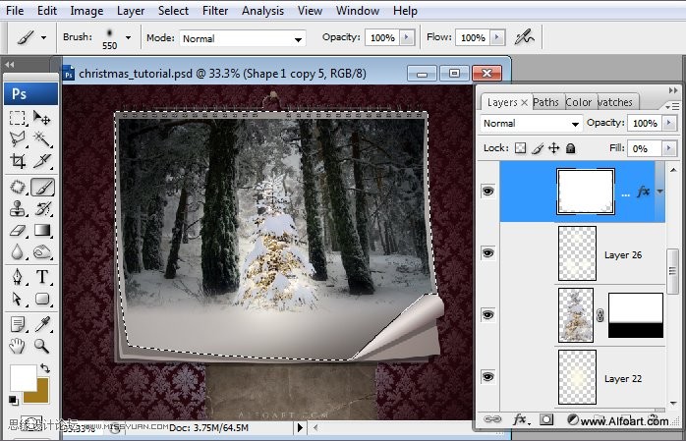The height and width of the screenshot is (441, 686).
Task: Open the layer blend mode dropdown
Action: 532,124
